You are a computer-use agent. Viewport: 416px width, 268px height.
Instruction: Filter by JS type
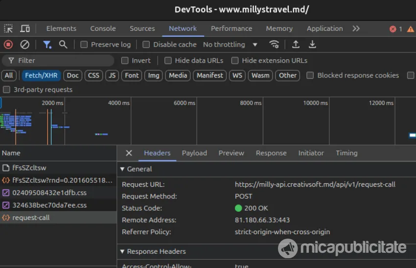click(x=112, y=75)
